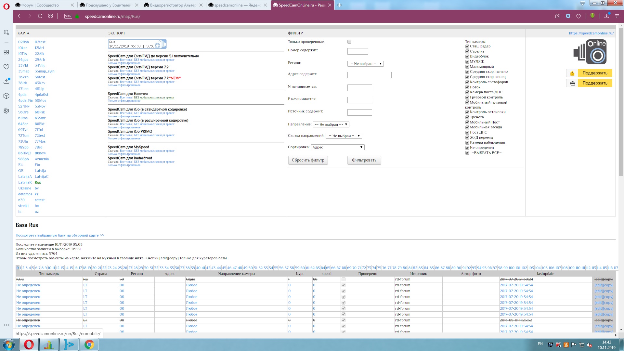Open the Регион dropdown
This screenshot has height=351, width=624.
[365, 64]
